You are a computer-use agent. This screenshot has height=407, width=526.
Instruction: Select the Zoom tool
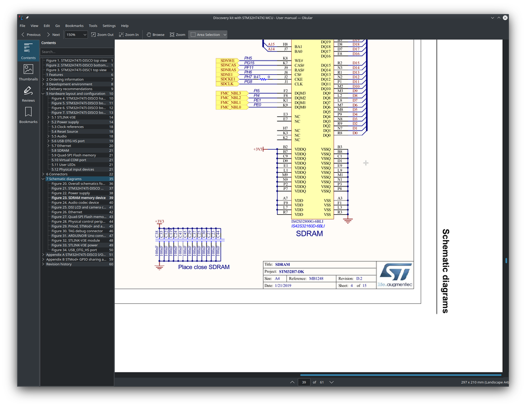pyautogui.click(x=177, y=35)
